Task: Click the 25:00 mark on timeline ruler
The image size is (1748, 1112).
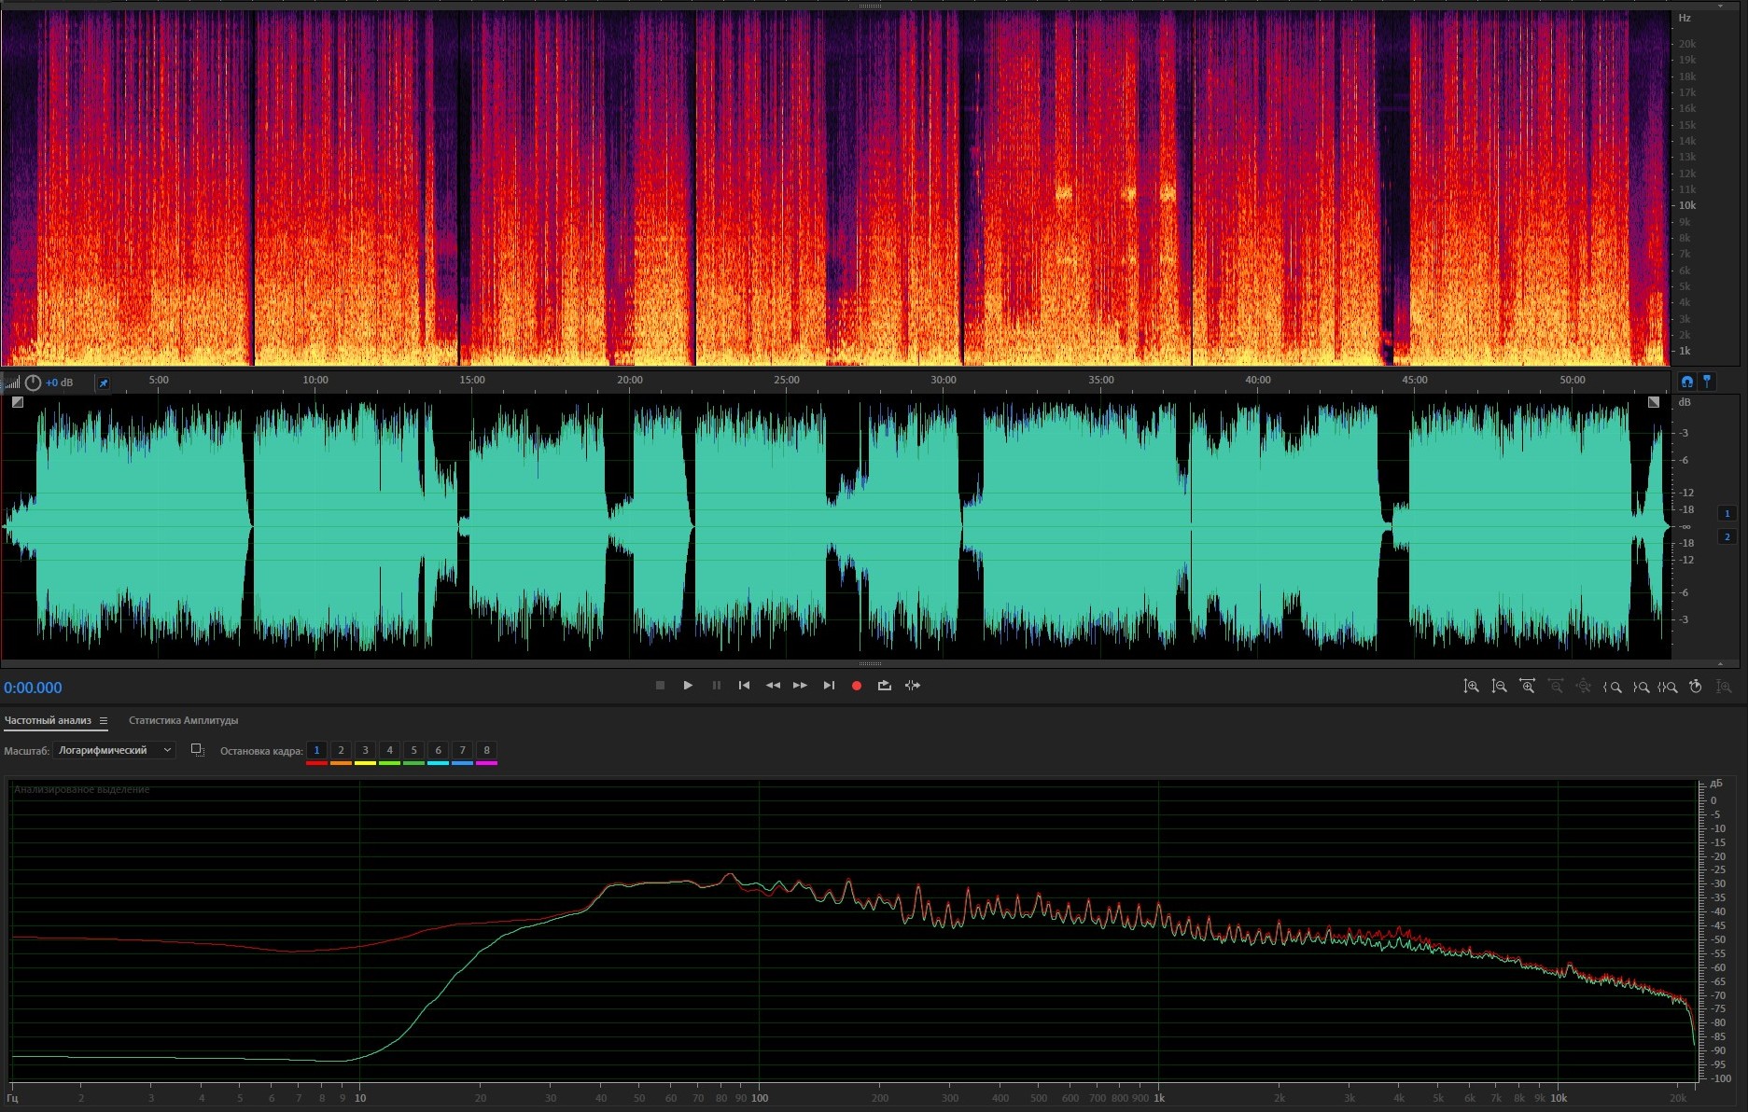Action: tap(786, 380)
